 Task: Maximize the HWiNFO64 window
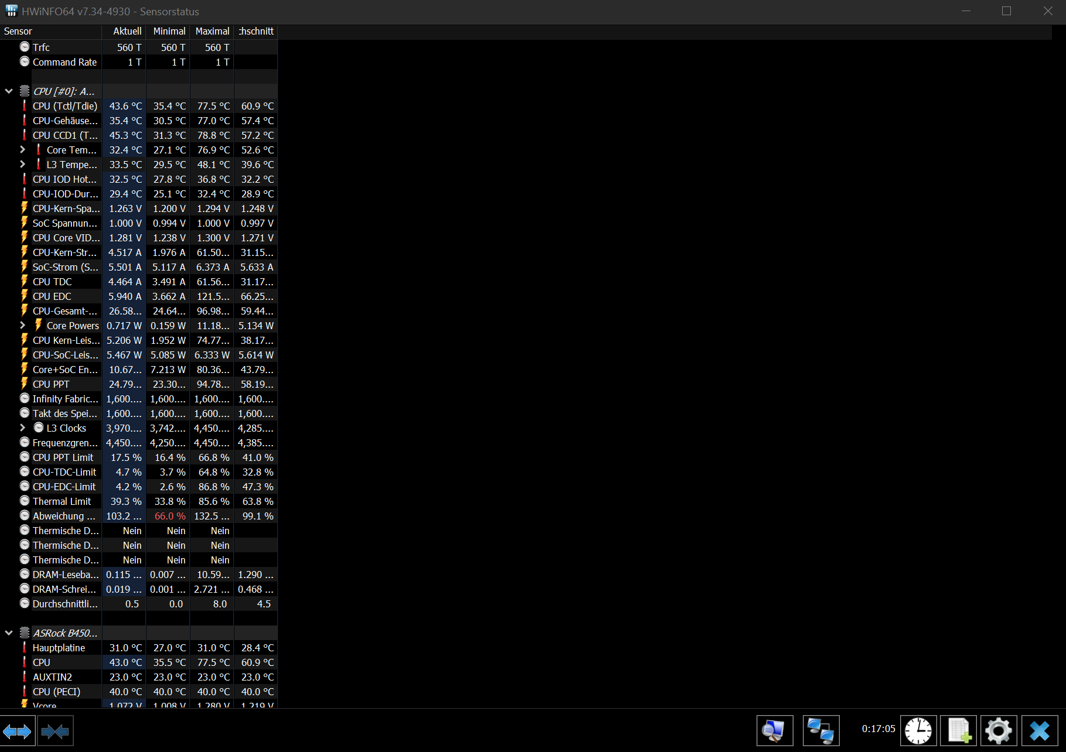pyautogui.click(x=1006, y=11)
